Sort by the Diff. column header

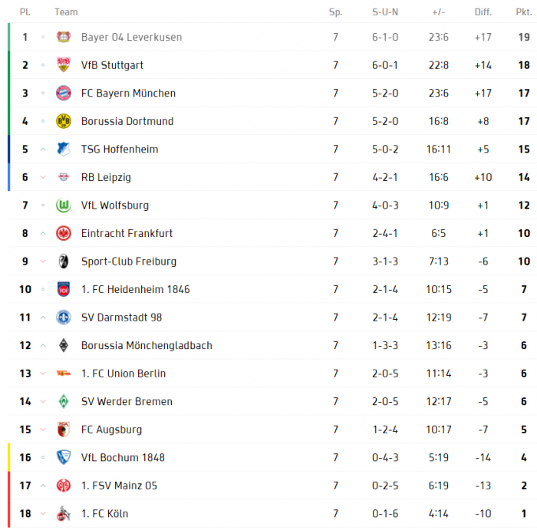pos(483,12)
